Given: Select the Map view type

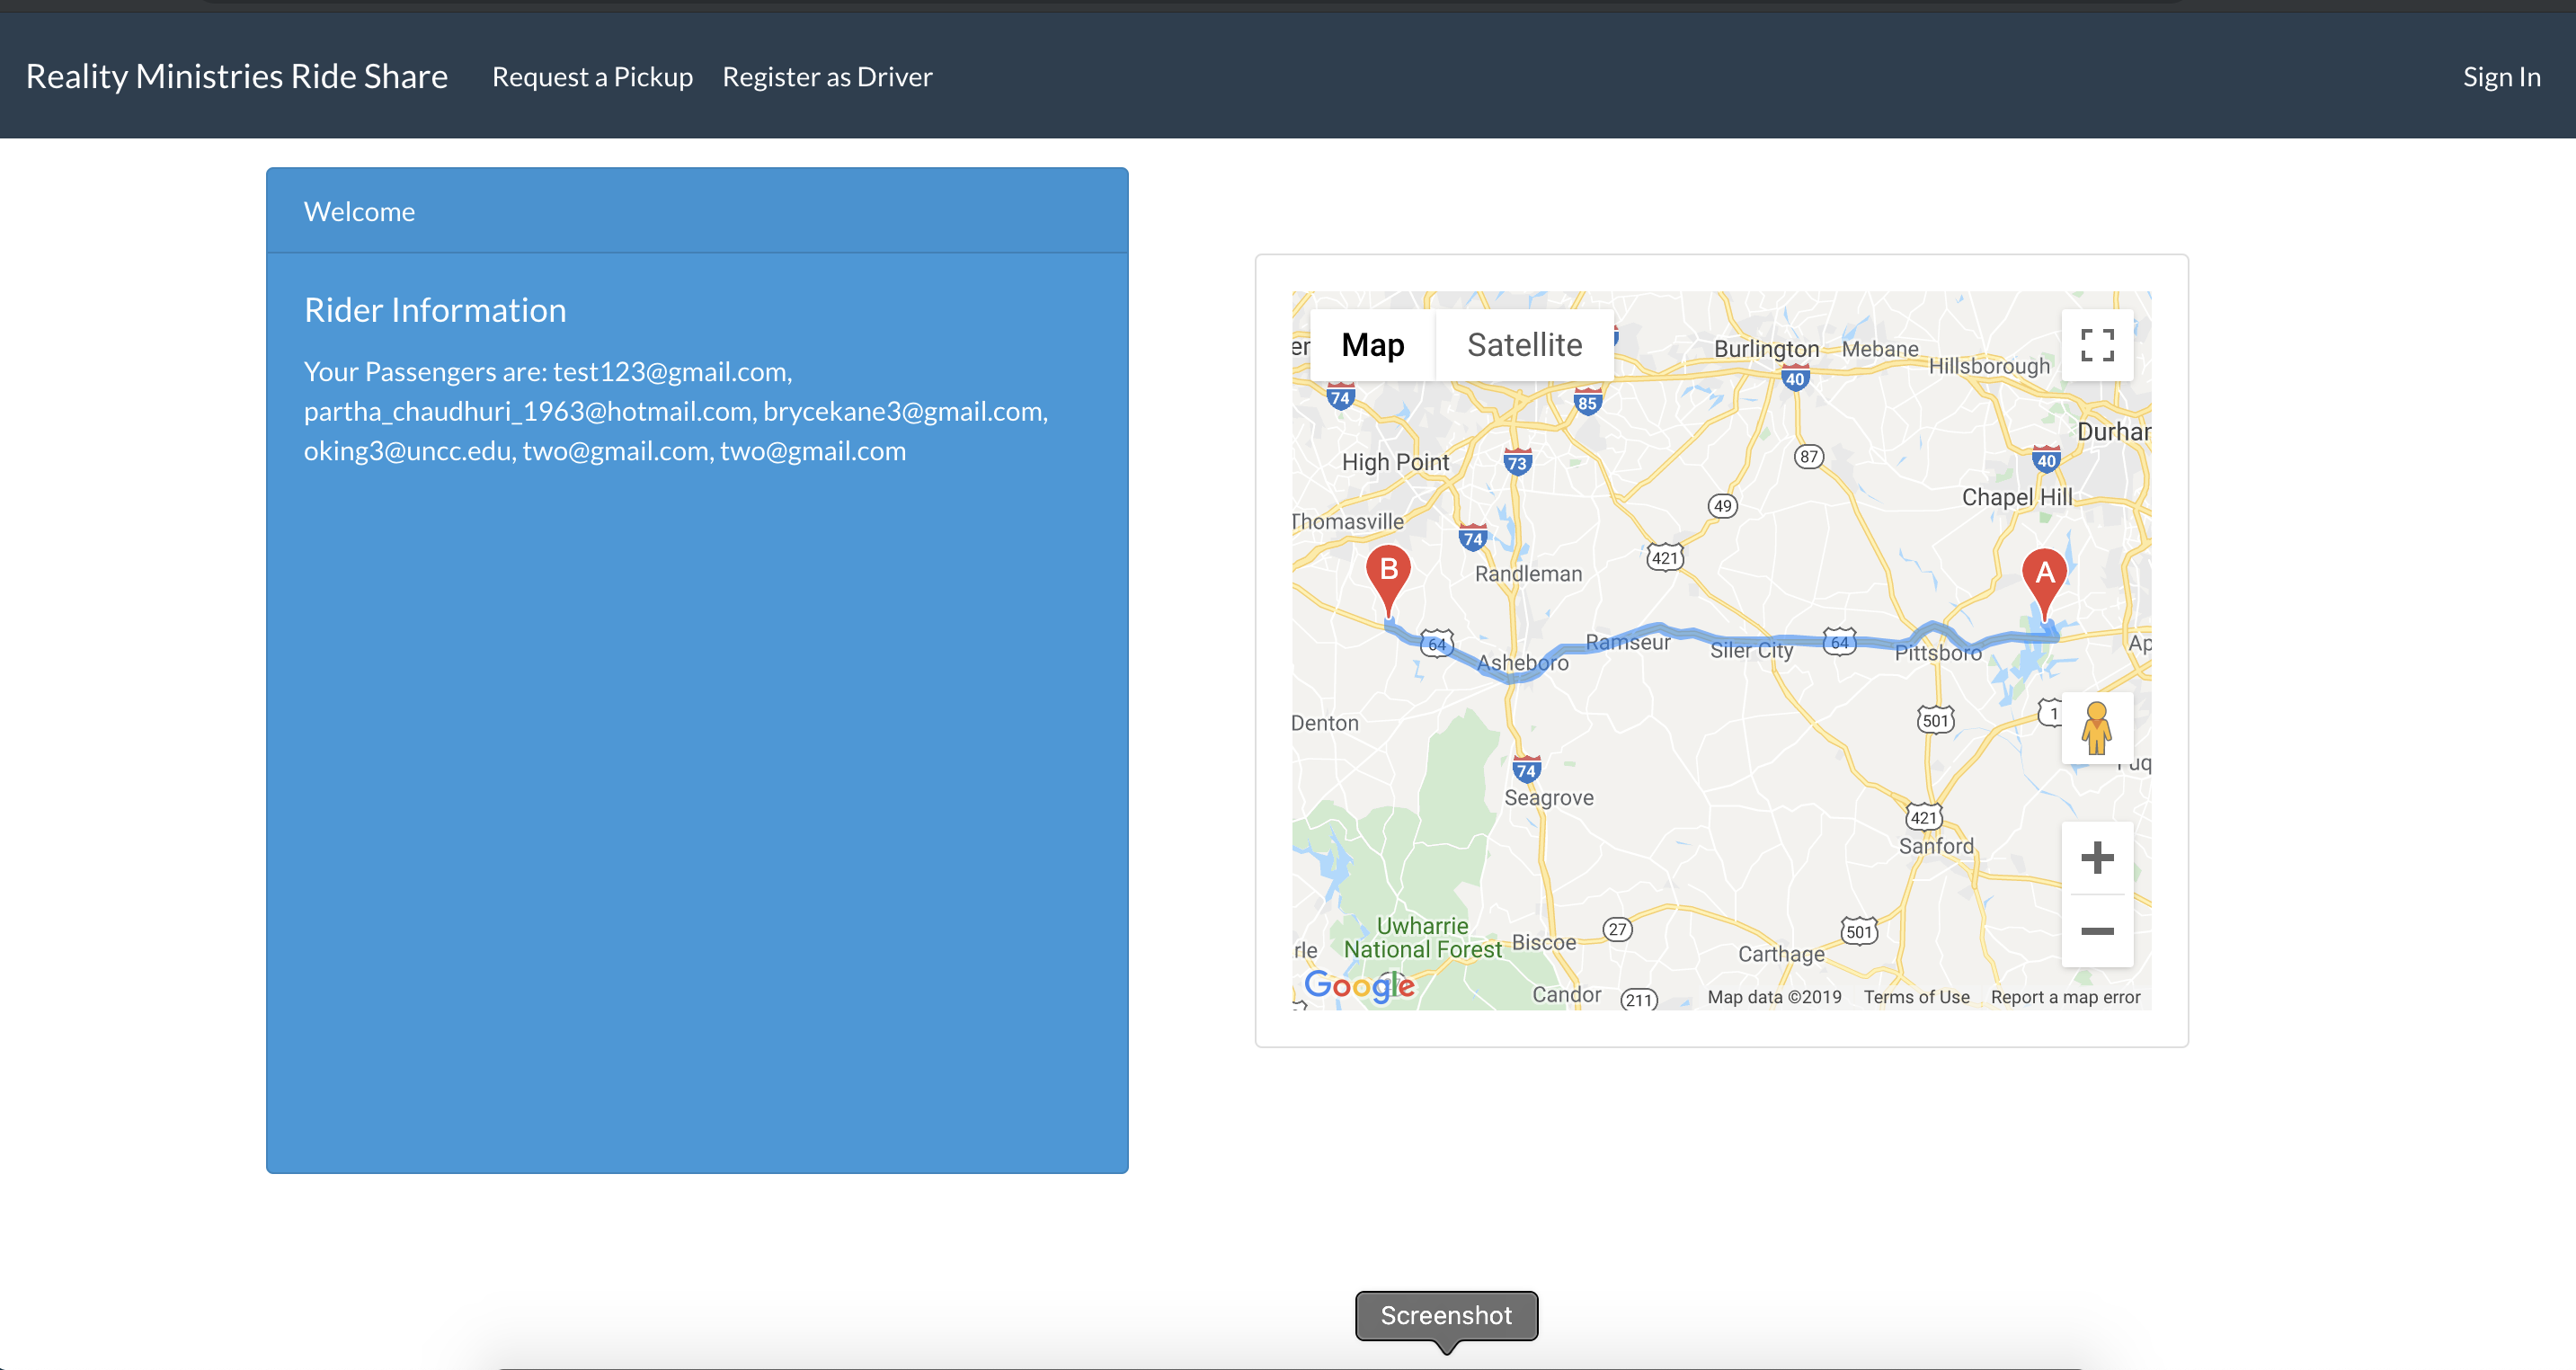Looking at the screenshot, I should [x=1372, y=345].
